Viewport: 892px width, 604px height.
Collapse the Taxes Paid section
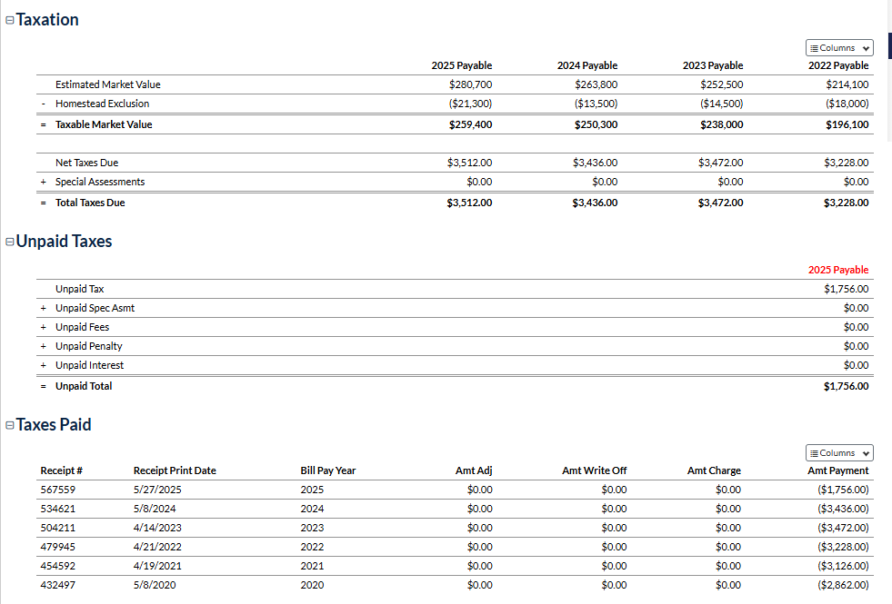pyautogui.click(x=10, y=425)
